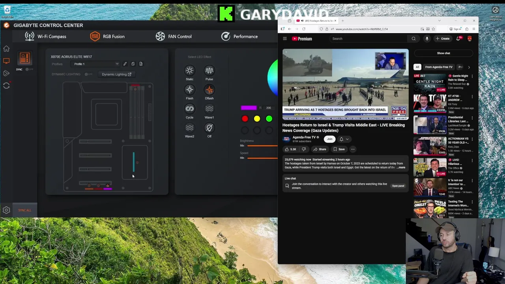Select the Flash LED effect
The height and width of the screenshot is (284, 505).
point(189,92)
